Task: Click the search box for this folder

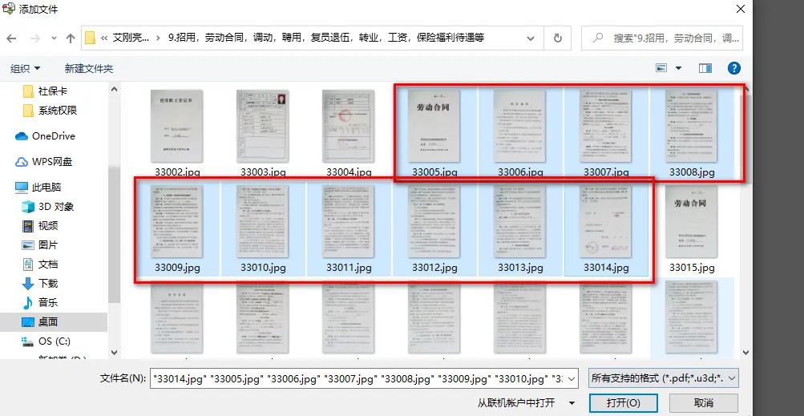Action: [661, 38]
